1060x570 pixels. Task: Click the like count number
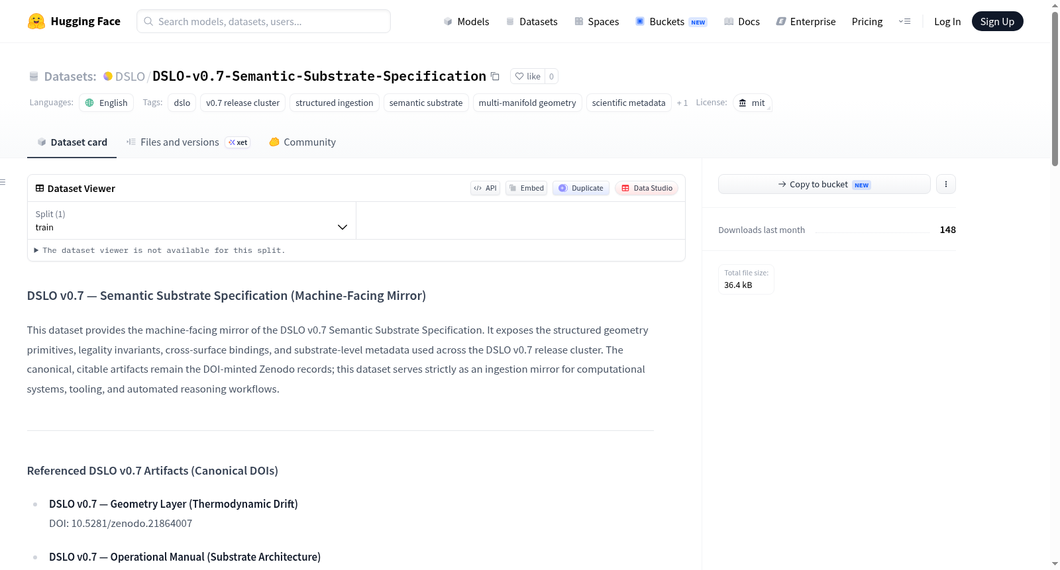551,76
